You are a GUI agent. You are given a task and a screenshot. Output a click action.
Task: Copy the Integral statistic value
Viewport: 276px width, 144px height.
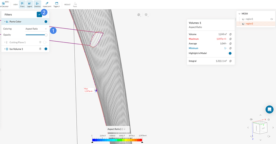coord(230,61)
